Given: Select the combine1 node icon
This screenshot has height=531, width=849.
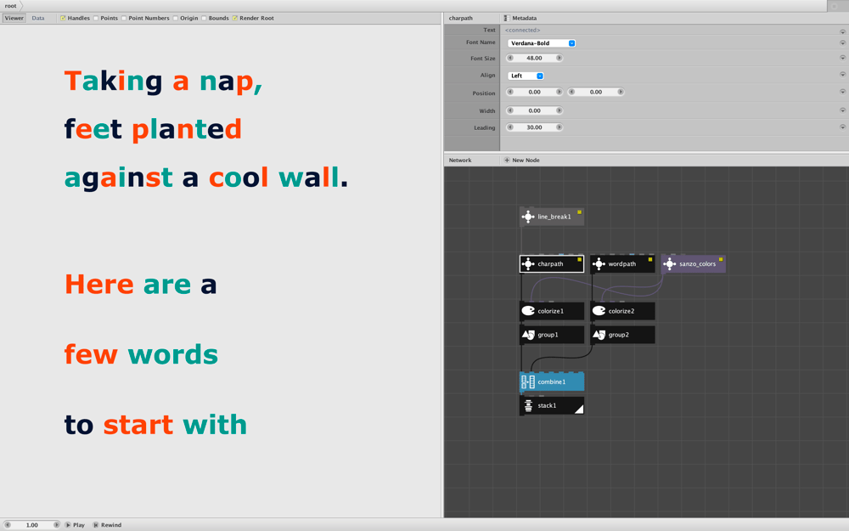Looking at the screenshot, I should [528, 382].
